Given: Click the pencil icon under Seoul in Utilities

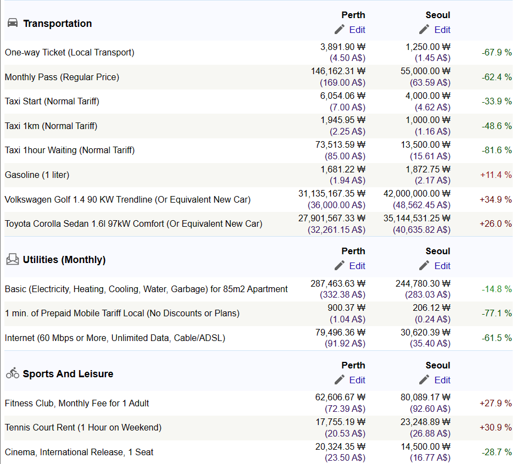Looking at the screenshot, I should (424, 265).
